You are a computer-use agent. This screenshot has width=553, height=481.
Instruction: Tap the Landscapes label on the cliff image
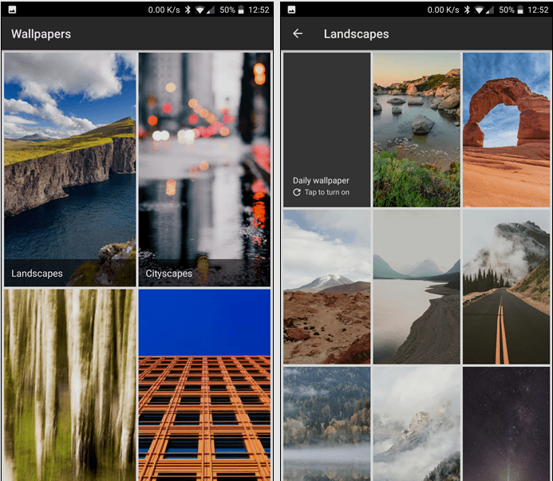(x=37, y=274)
